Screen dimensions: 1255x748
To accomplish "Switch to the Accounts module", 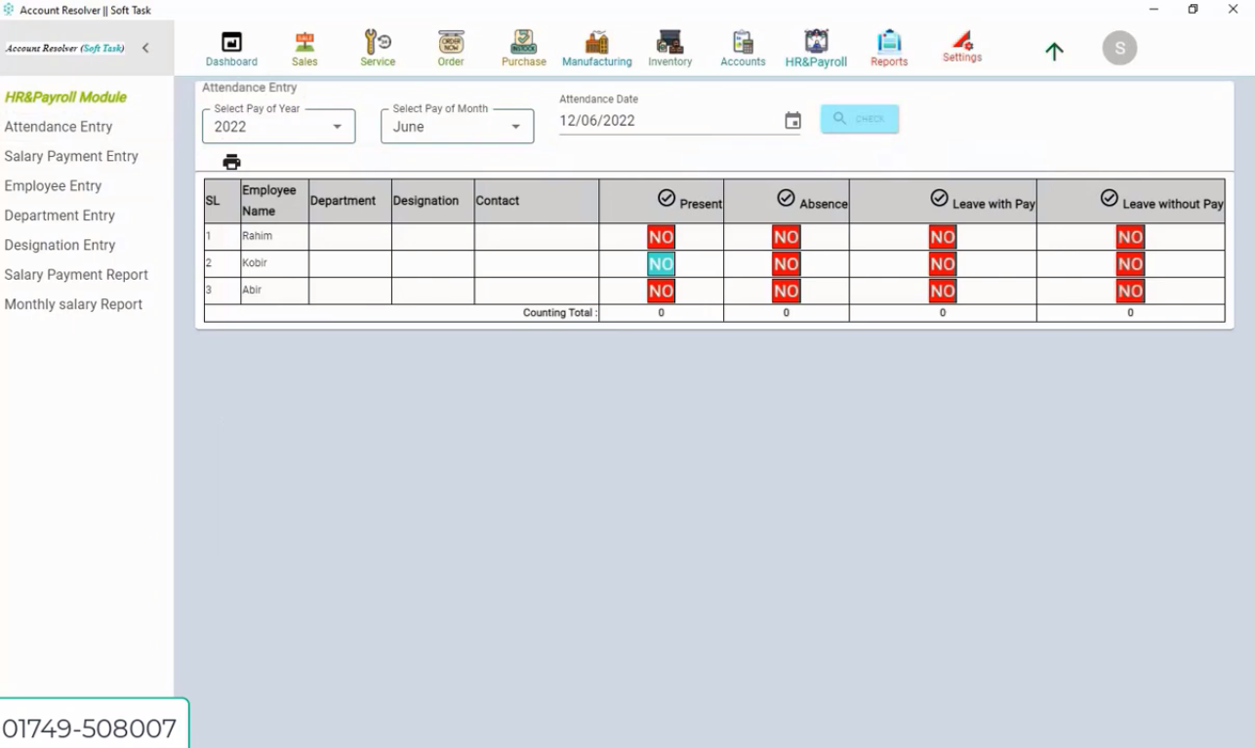I will [743, 47].
